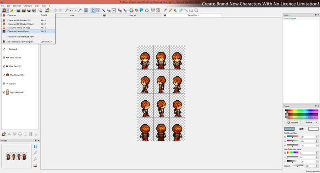
Task: Select the arrow selection tool
Action: coord(93,10)
